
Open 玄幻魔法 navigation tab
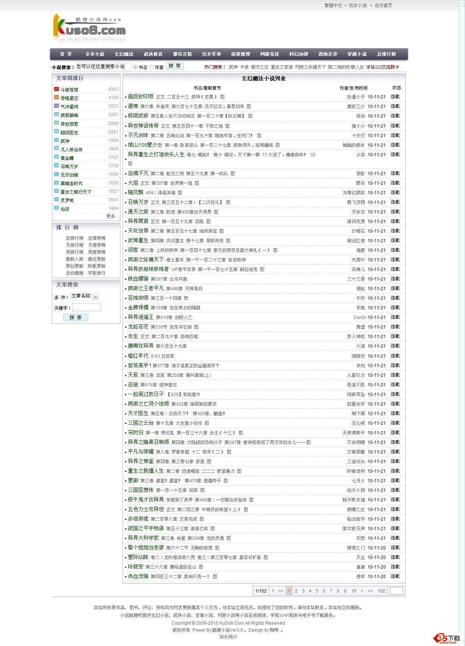124,54
